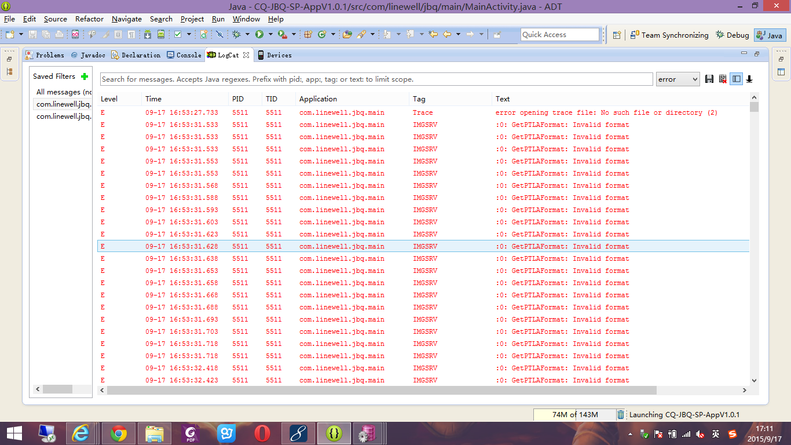This screenshot has width=791, height=445.
Task: Show hidden system tray icons arrow
Action: click(631, 434)
